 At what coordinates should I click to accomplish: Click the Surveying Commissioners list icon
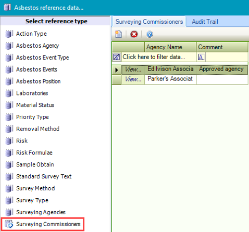pyautogui.click(x=9, y=224)
